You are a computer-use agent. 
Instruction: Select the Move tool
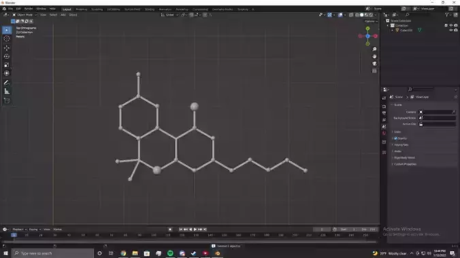click(x=7, y=48)
